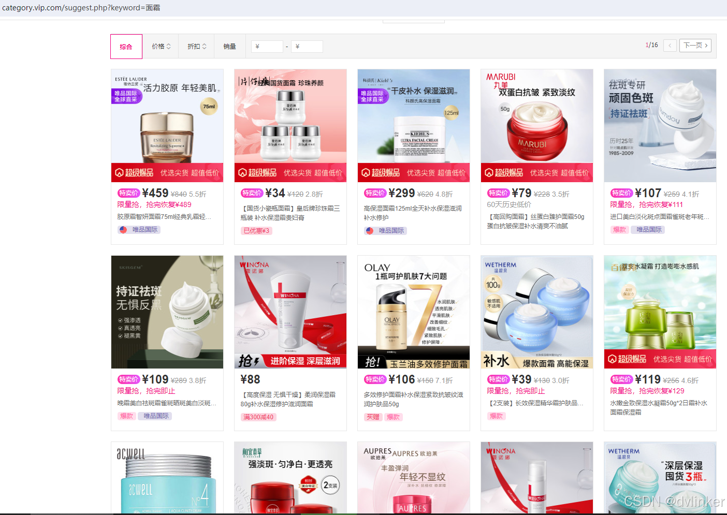Click 爆款 tag under ¥107 product
727x515 pixels.
(619, 230)
